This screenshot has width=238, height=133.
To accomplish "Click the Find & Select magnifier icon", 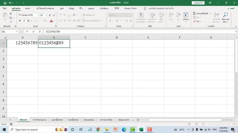I will (x=226, y=15).
